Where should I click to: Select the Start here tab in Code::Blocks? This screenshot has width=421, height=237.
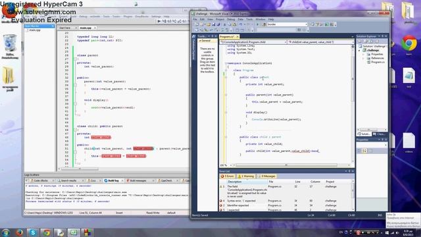tap(64, 28)
